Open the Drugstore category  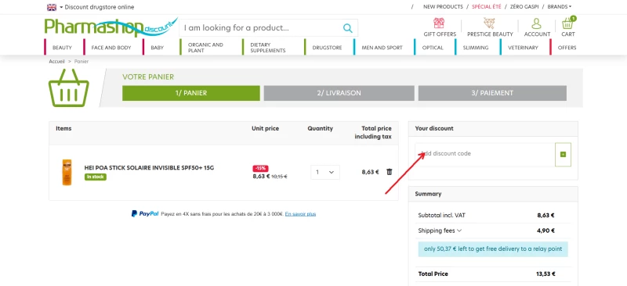327,48
